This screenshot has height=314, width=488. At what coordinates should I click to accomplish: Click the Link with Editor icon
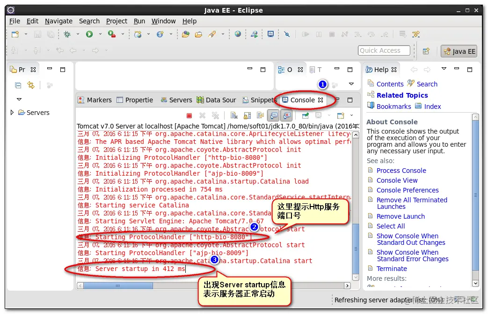(x=31, y=85)
